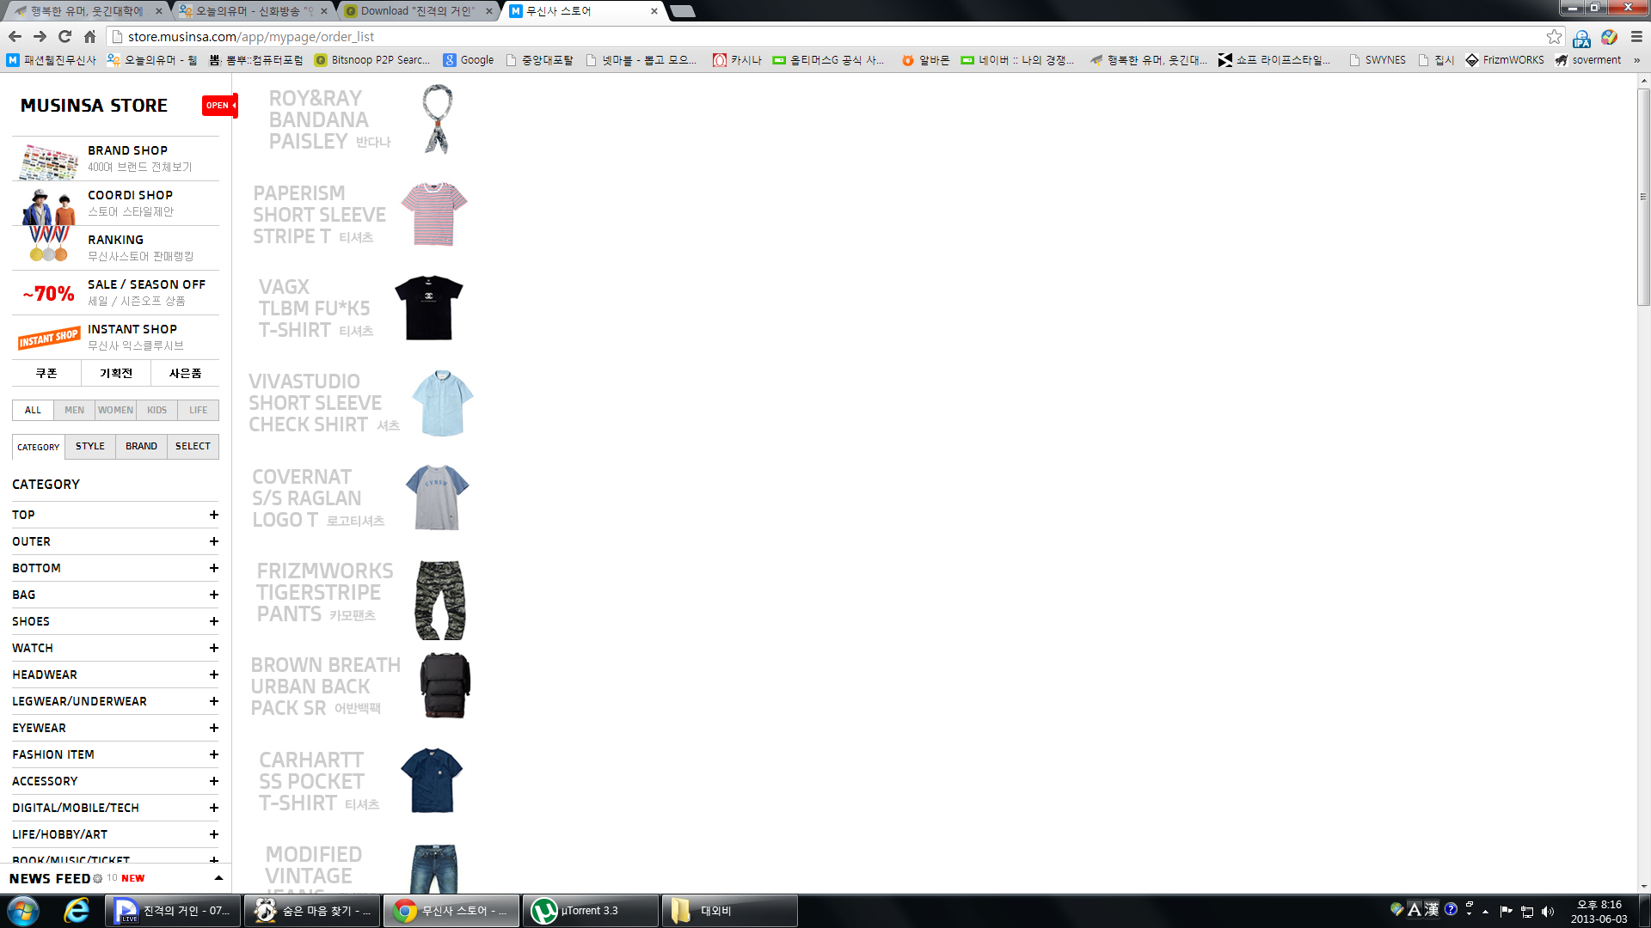Select the ALL filter tab

pyautogui.click(x=33, y=410)
